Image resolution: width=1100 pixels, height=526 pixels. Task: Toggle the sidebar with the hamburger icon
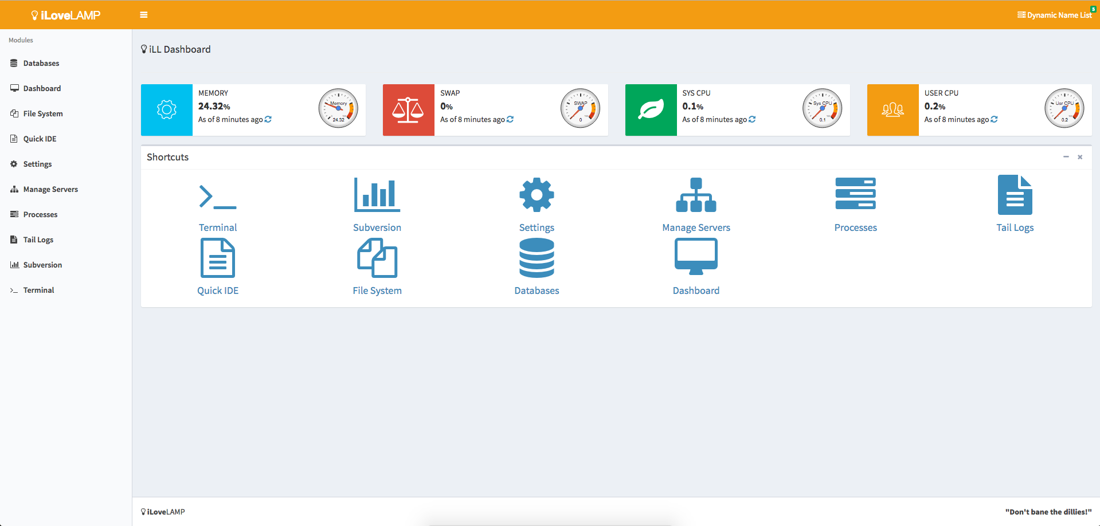click(x=144, y=15)
